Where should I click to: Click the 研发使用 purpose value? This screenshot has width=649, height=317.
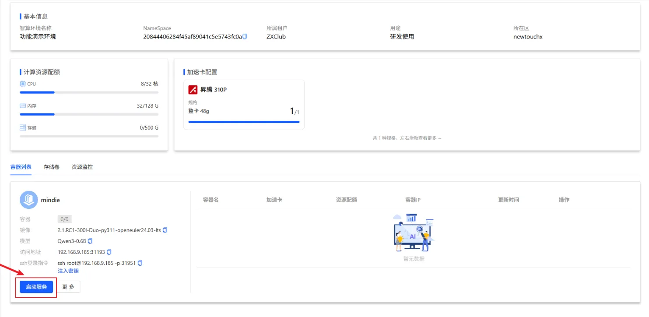coord(402,37)
